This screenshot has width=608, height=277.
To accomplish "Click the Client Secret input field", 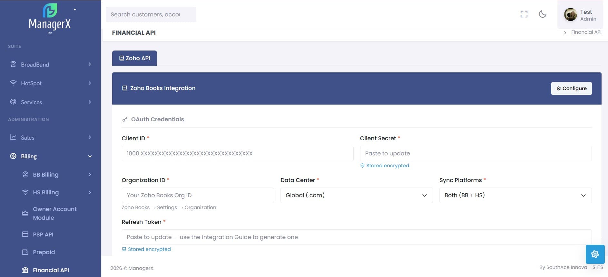I will [x=476, y=153].
